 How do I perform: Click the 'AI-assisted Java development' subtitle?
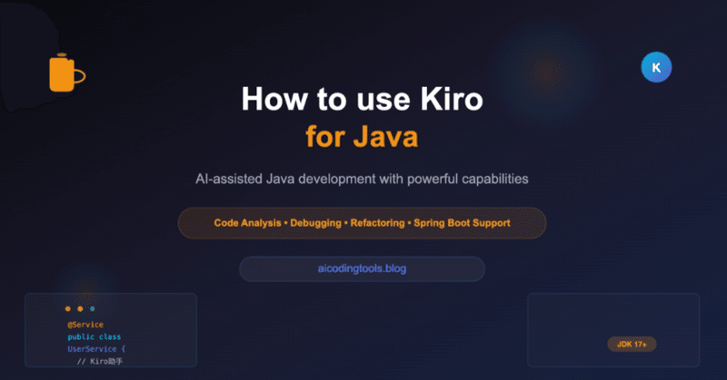(362, 180)
